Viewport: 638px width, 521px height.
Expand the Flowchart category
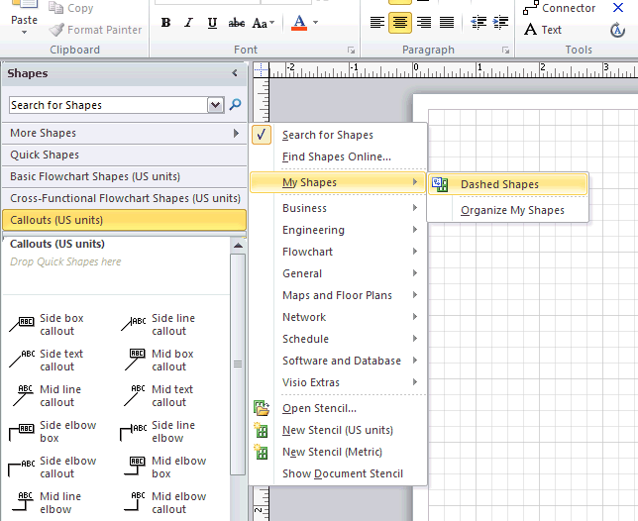(x=339, y=252)
